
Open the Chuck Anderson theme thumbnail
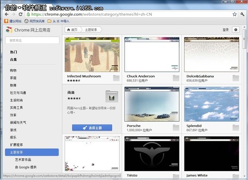click(x=152, y=54)
